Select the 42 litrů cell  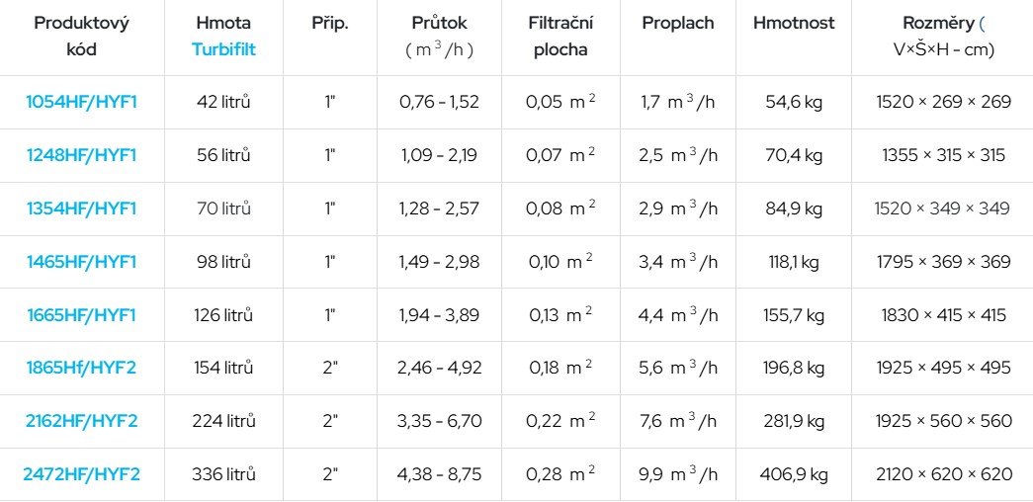click(x=223, y=102)
